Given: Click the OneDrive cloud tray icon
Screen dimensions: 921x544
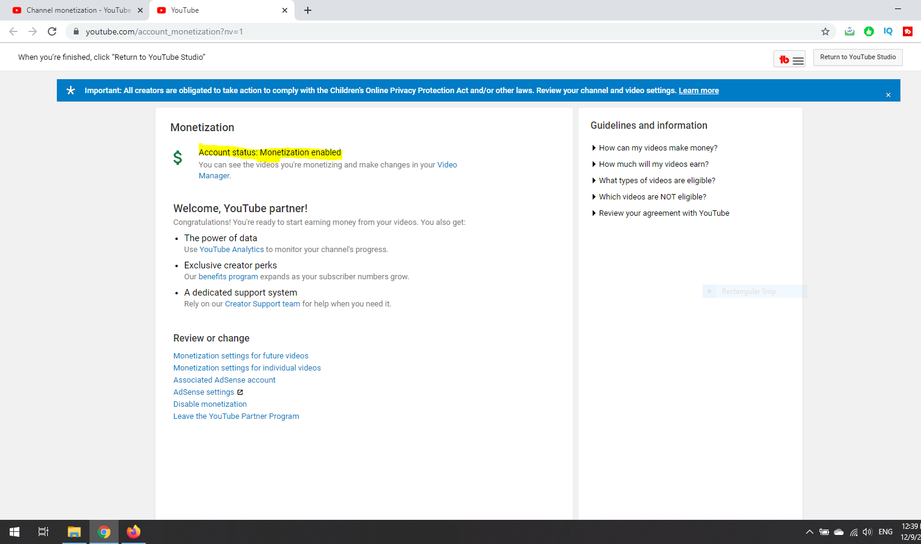Looking at the screenshot, I should 839,532.
